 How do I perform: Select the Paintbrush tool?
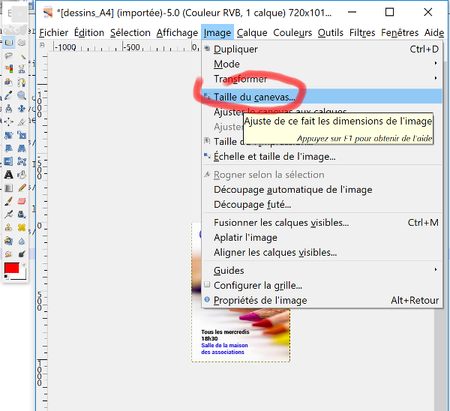point(8,201)
